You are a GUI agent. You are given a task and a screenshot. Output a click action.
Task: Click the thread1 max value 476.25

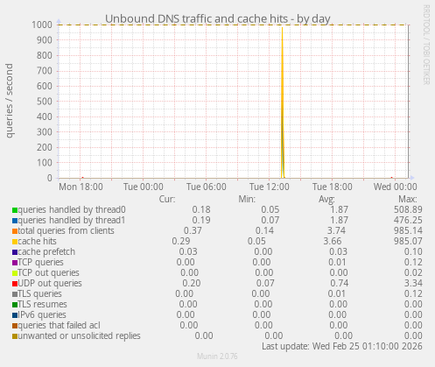tap(408, 220)
